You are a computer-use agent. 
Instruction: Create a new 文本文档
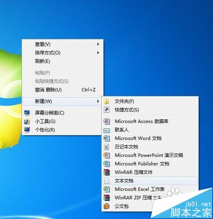150,181
